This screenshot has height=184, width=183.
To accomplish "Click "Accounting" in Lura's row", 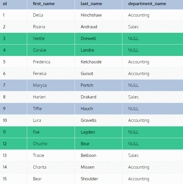I will [x=139, y=120].
